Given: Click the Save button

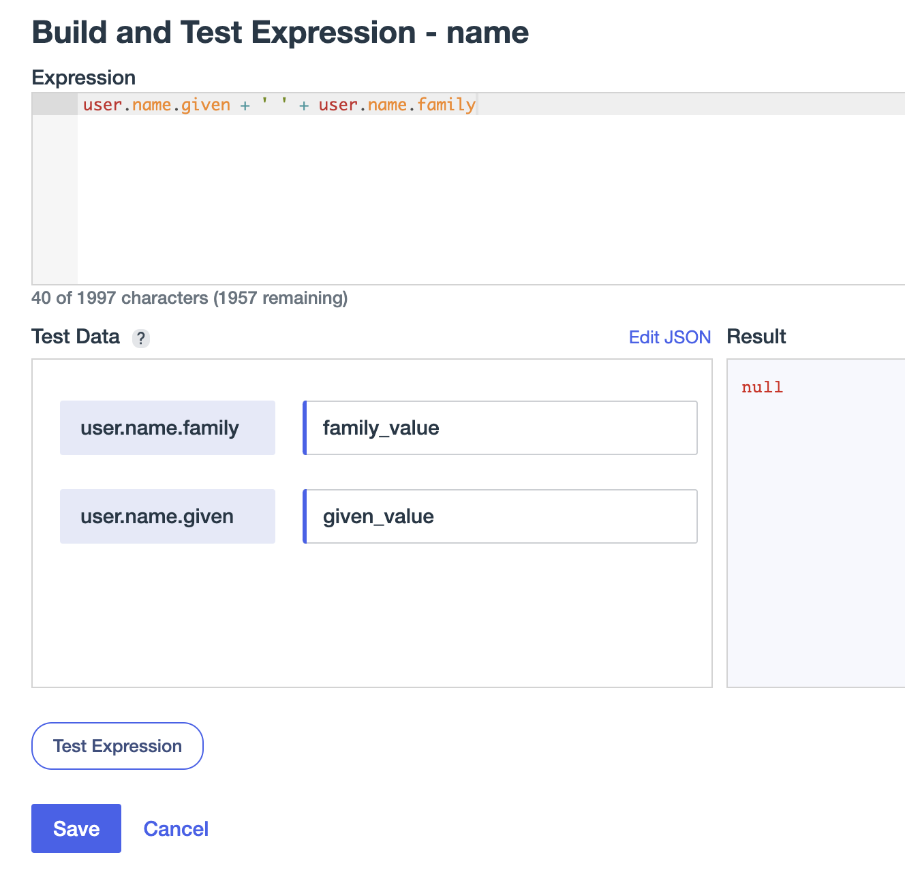Looking at the screenshot, I should pyautogui.click(x=76, y=828).
